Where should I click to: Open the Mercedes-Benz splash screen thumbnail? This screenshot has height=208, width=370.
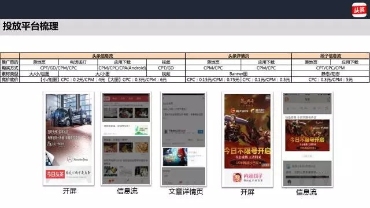tap(69, 139)
